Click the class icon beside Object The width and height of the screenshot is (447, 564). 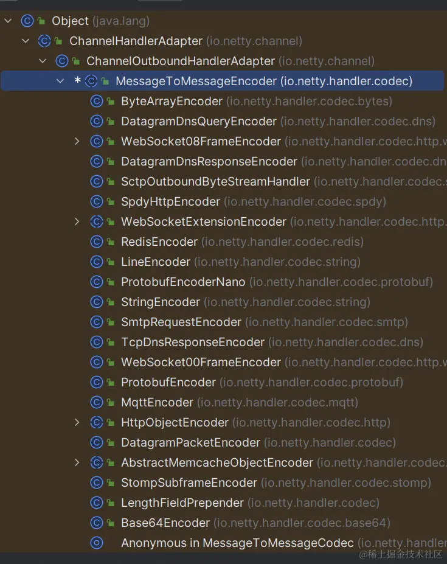pos(27,21)
